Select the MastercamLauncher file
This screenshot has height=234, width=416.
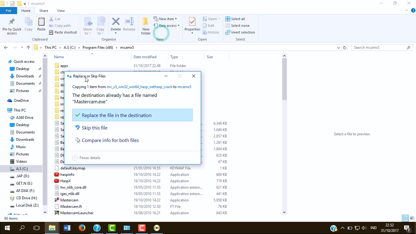pos(77,213)
